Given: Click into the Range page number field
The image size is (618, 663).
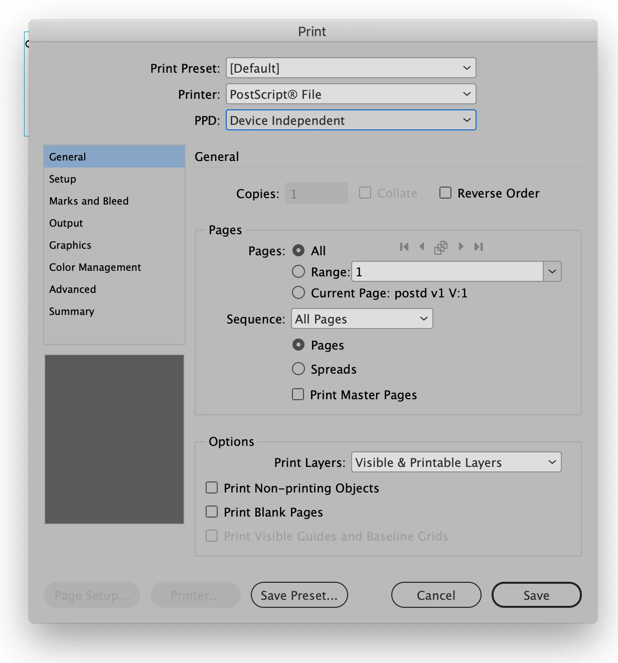Looking at the screenshot, I should click(x=447, y=271).
